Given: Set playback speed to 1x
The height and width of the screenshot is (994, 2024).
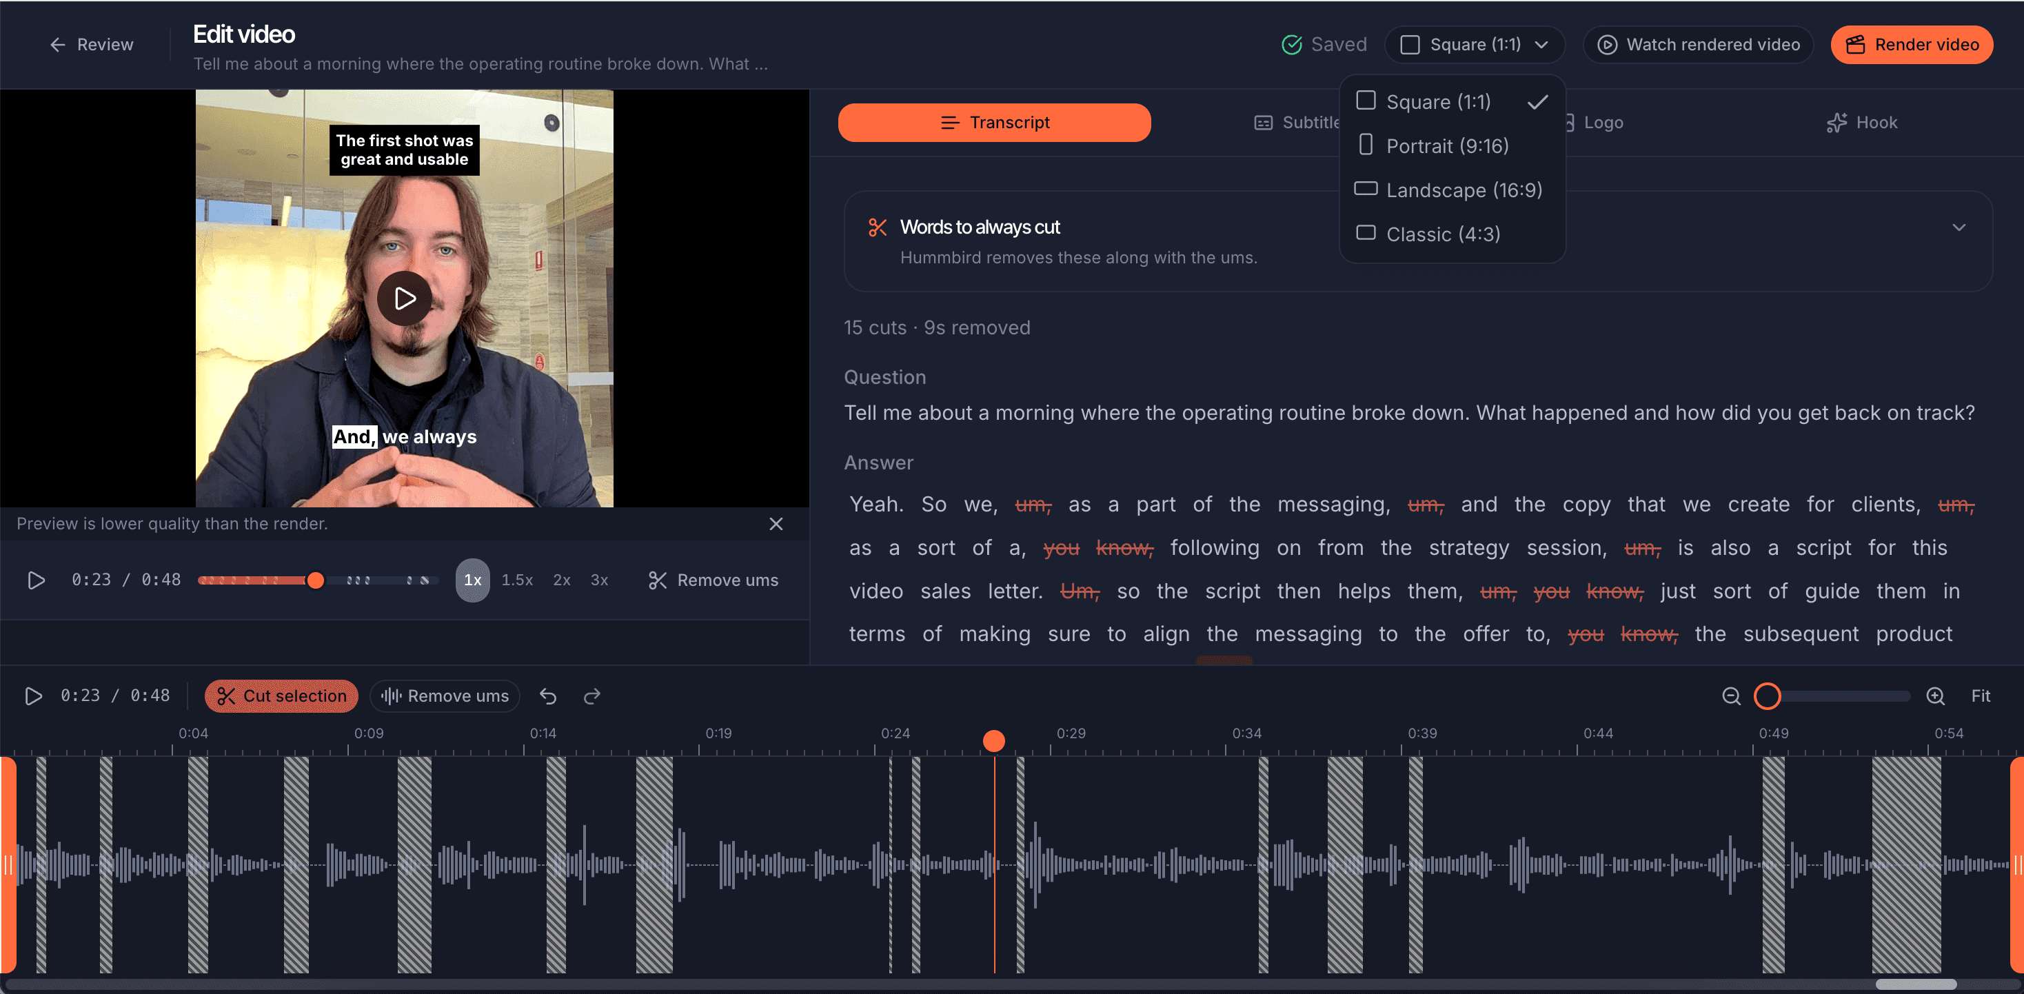Looking at the screenshot, I should 472,580.
